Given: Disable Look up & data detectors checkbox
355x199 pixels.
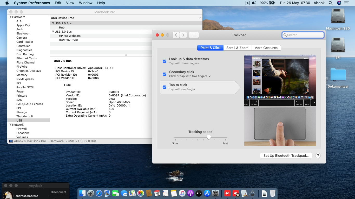Looking at the screenshot, I should 165,61.
